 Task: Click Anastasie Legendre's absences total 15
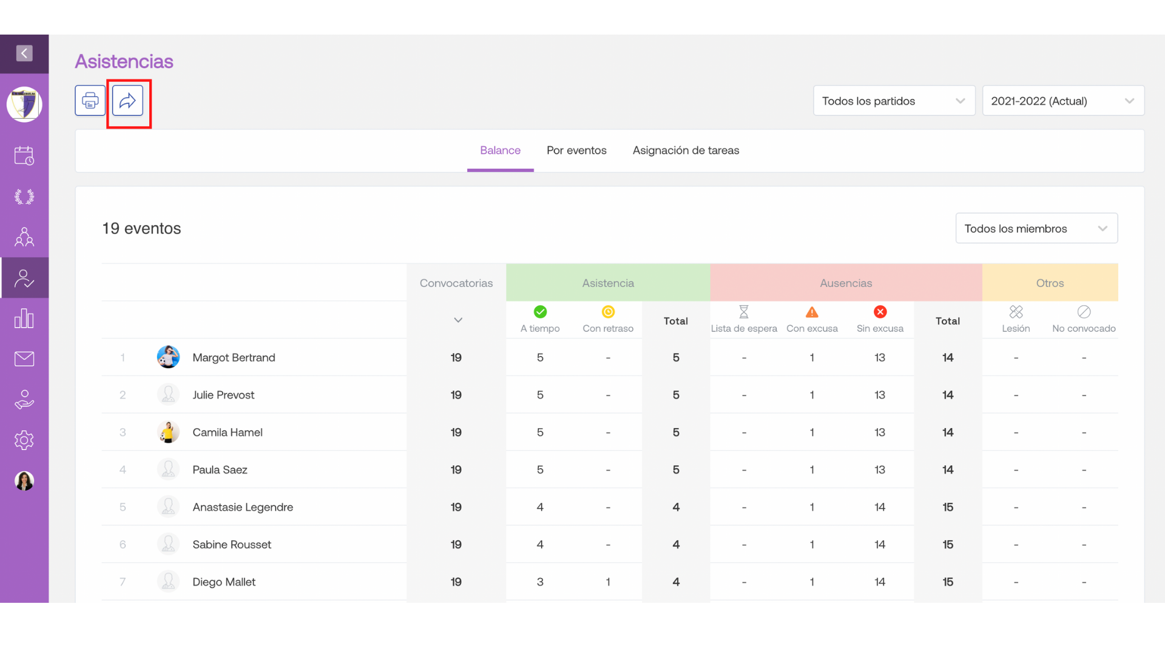point(948,507)
